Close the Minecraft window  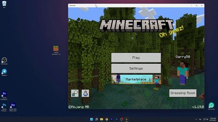pos(202,5)
